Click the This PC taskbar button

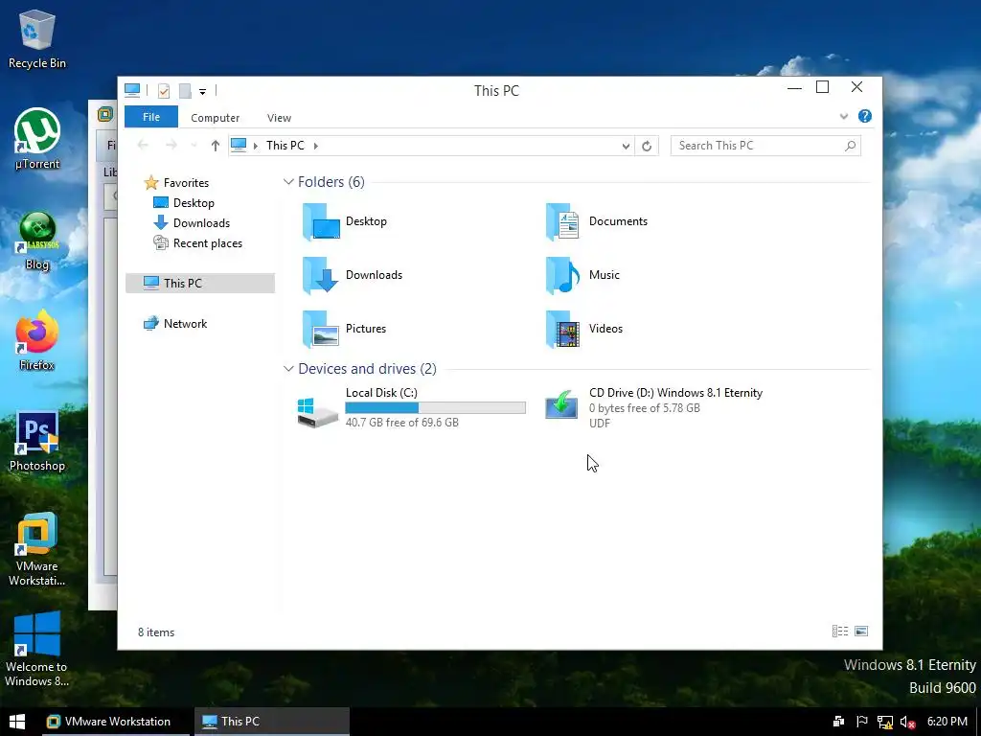(271, 722)
